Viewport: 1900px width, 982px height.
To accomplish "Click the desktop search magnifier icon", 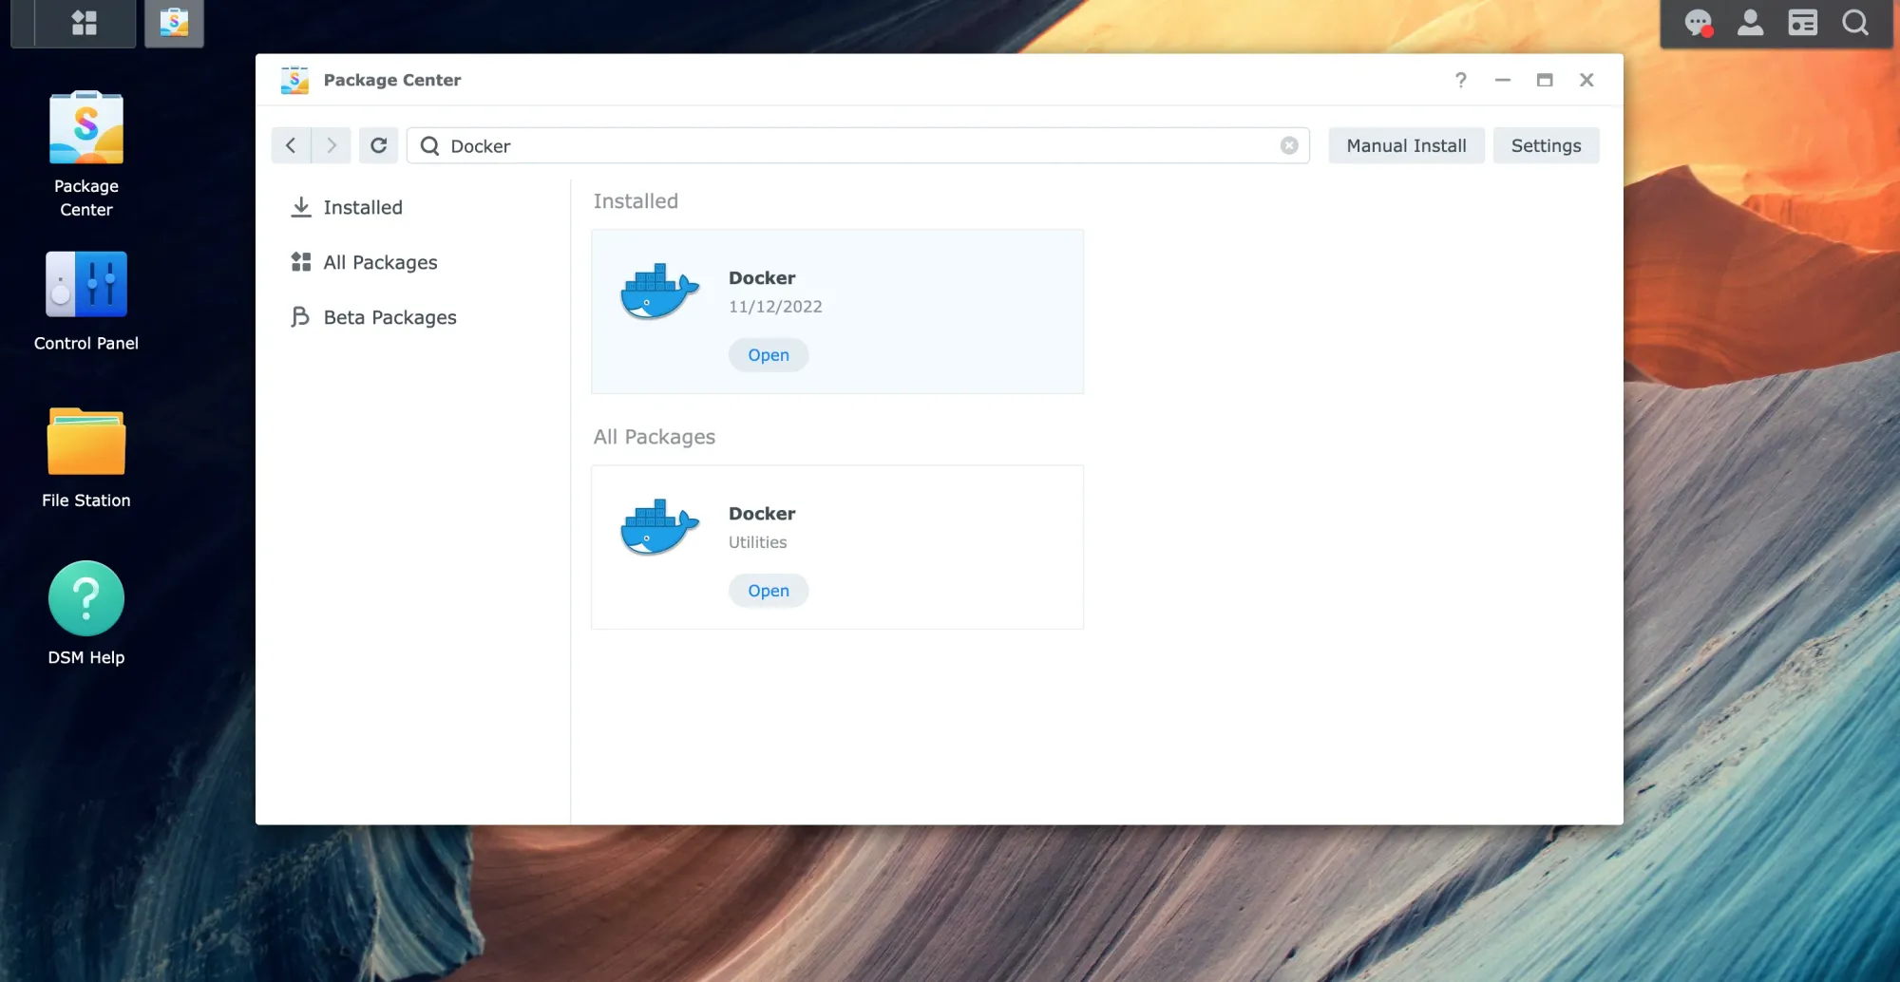I will [x=1854, y=23].
